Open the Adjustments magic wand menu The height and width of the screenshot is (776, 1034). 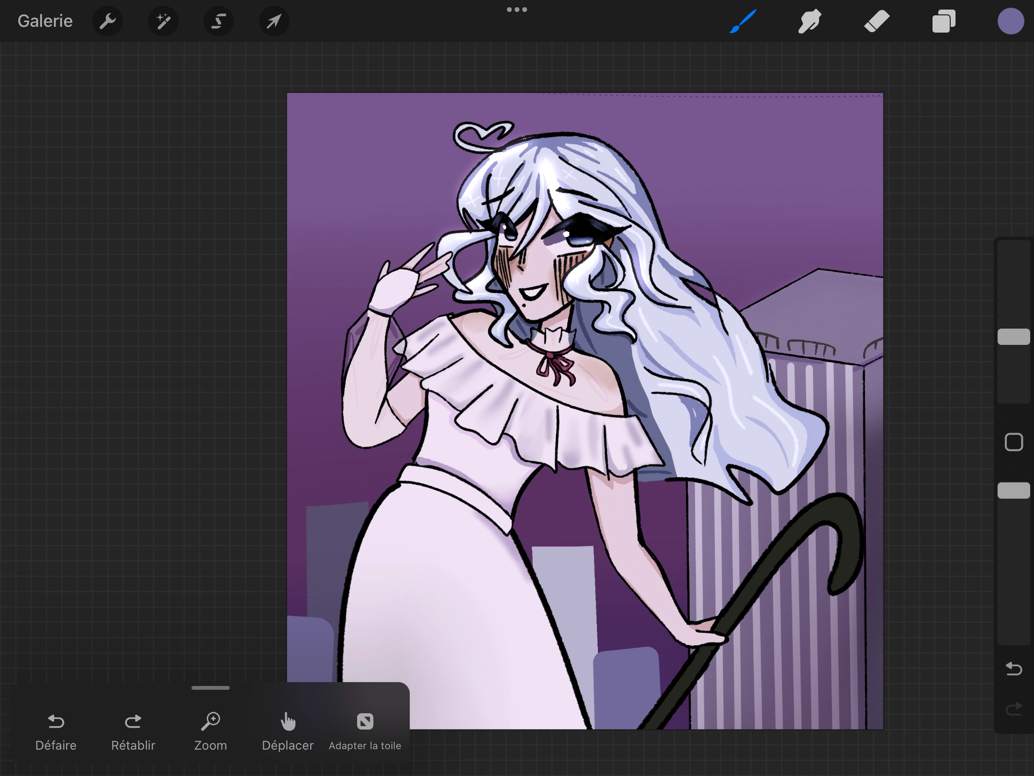pos(163,21)
